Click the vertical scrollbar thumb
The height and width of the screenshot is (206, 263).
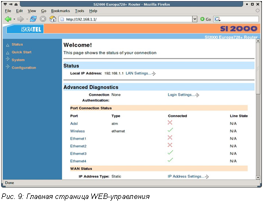[x=258, y=68]
